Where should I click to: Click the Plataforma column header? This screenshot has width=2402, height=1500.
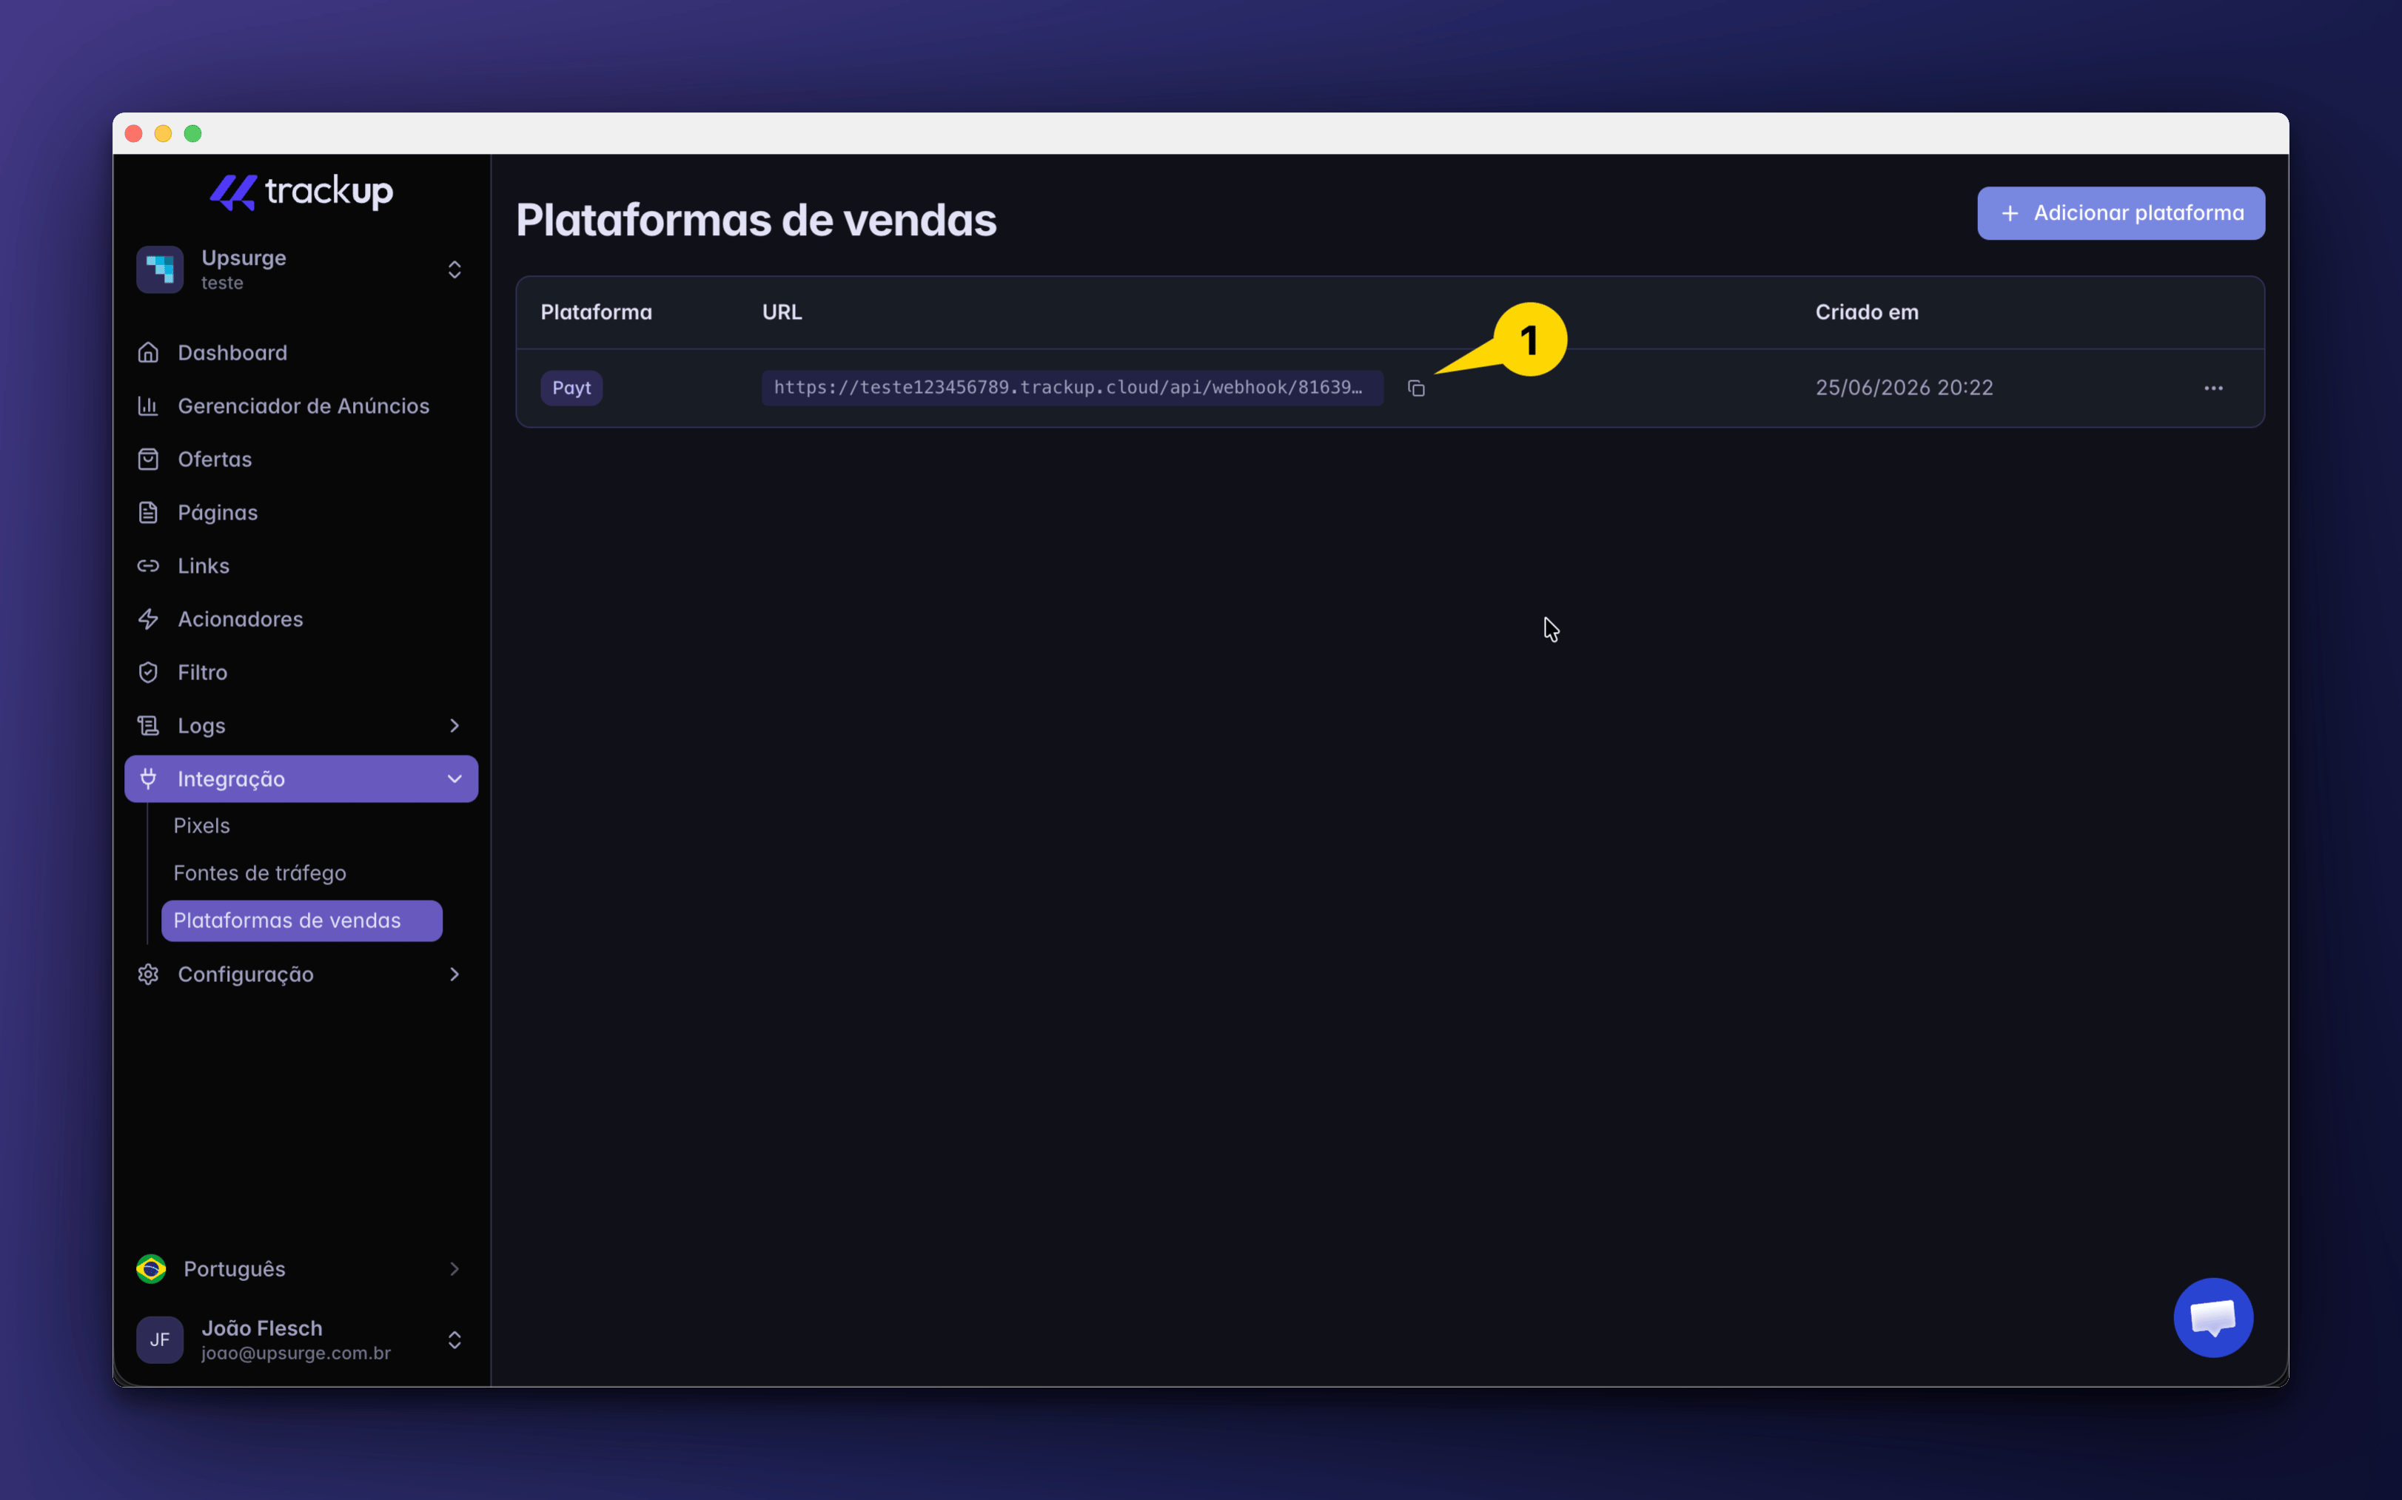point(597,312)
